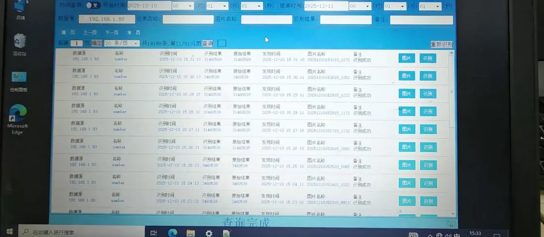Click the results list scroll-up arrow

(x=452, y=53)
